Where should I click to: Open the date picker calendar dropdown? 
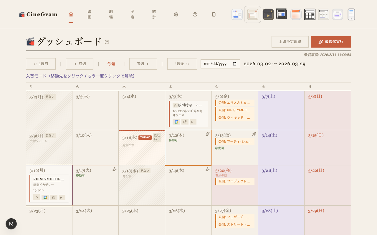[235, 64]
